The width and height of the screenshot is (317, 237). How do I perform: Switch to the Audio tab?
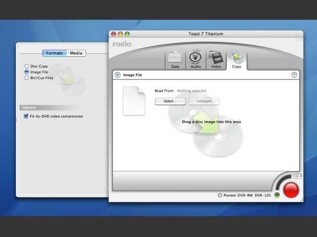[196, 60]
